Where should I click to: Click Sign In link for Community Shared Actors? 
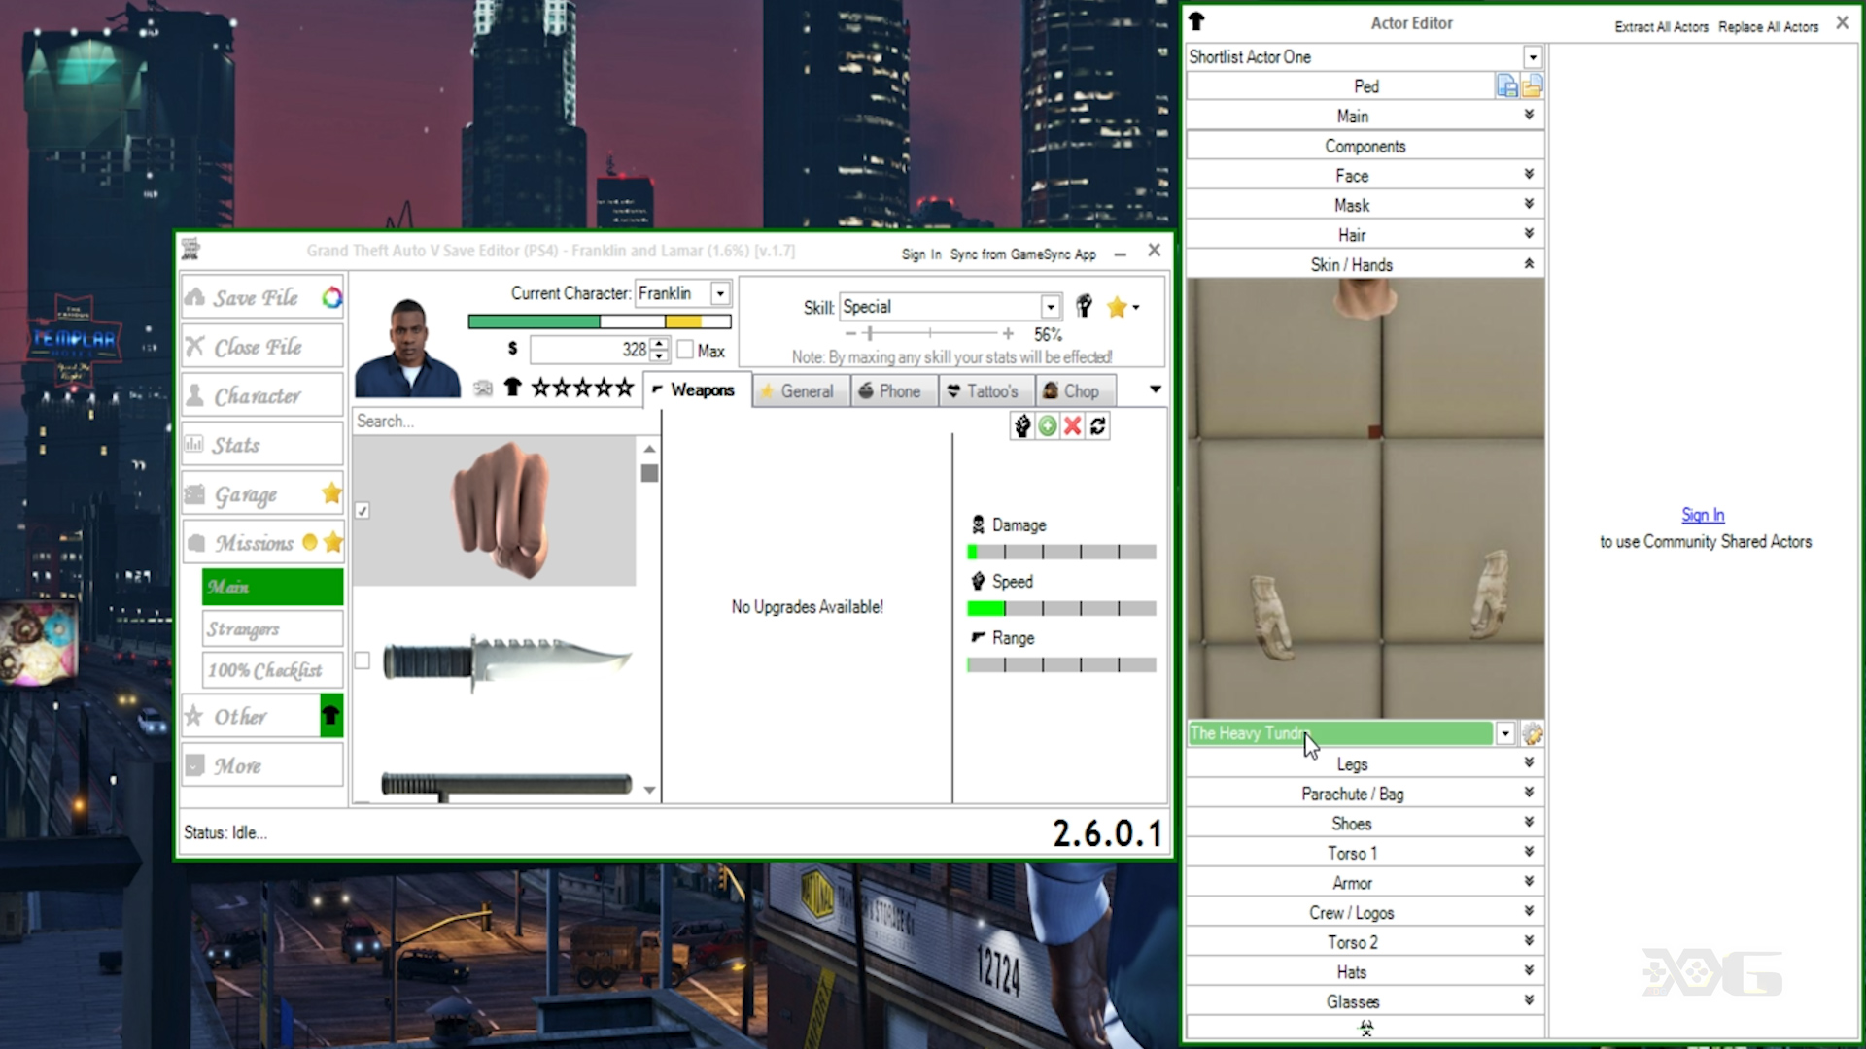[1703, 515]
